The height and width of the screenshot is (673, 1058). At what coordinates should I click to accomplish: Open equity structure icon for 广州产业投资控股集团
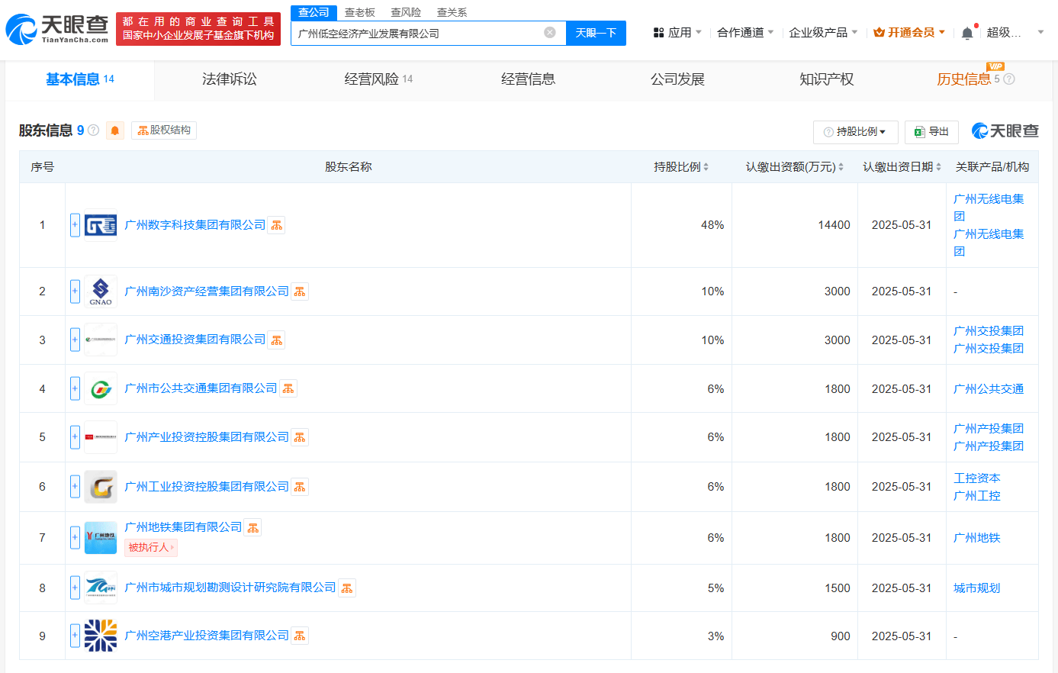[x=300, y=437]
